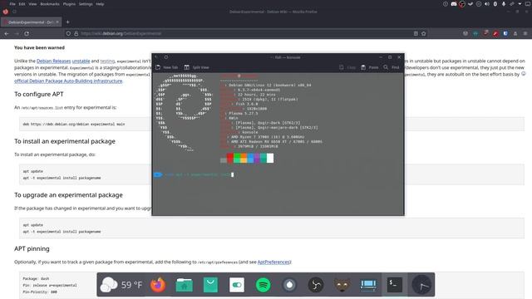Screen dimensions: 532x299
Task: Open the AptPreferences link
Action: point(273,262)
